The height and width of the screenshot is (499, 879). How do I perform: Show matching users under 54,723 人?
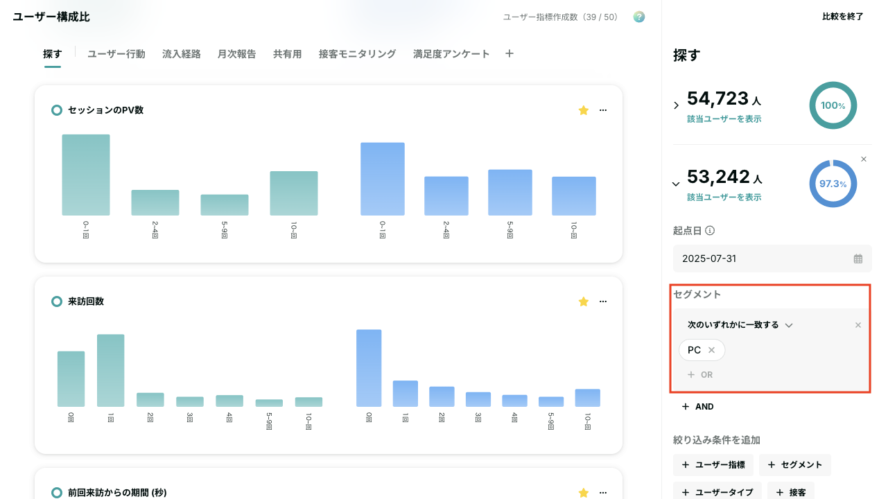pyautogui.click(x=724, y=119)
